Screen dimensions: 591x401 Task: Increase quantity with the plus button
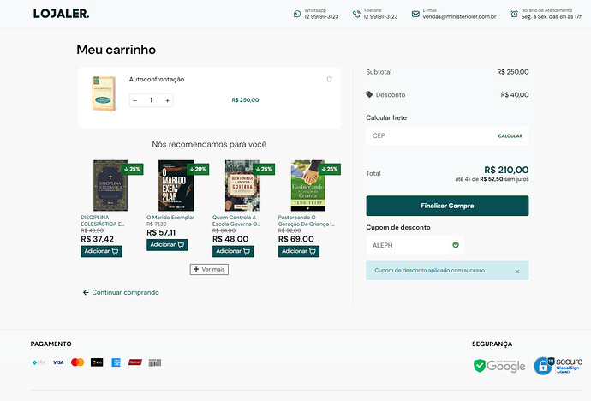(167, 100)
